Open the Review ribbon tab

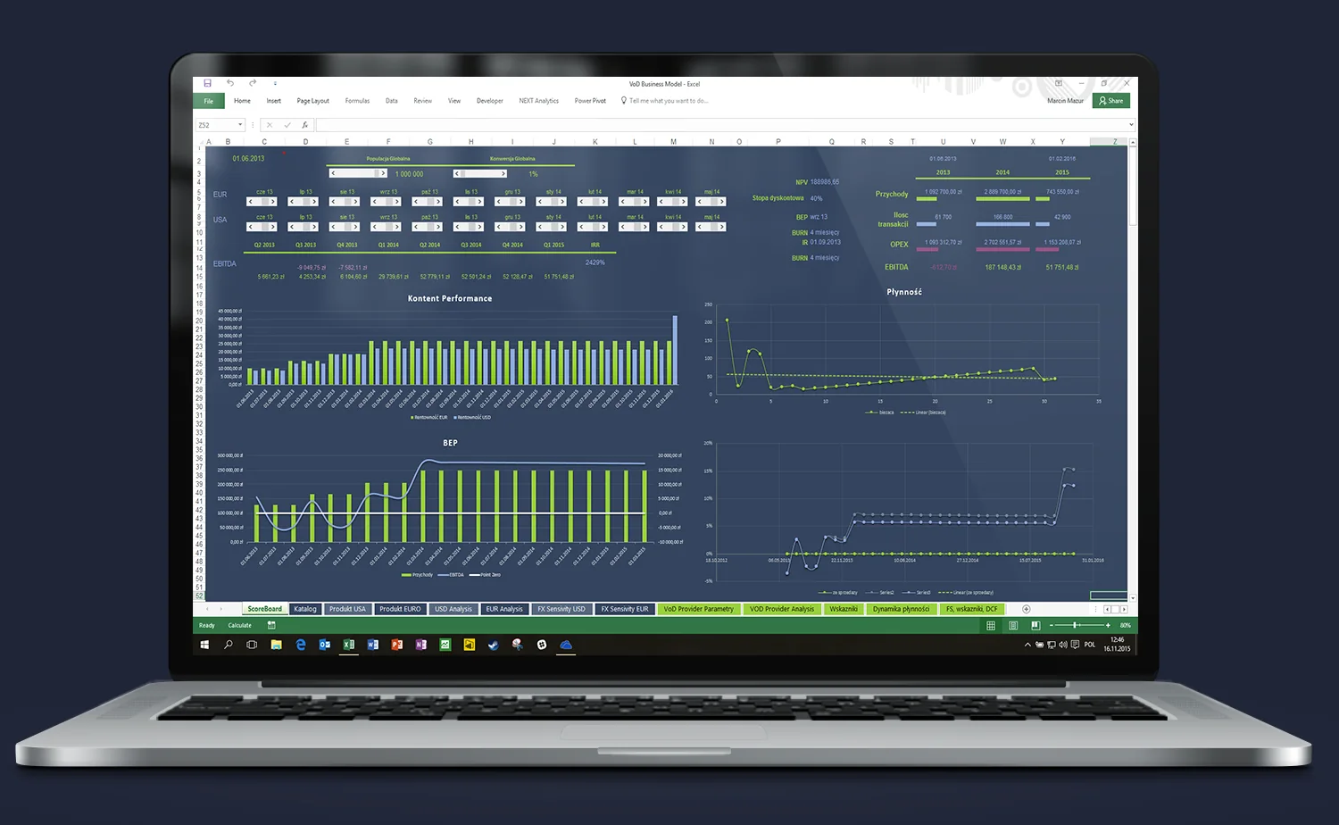(x=422, y=101)
